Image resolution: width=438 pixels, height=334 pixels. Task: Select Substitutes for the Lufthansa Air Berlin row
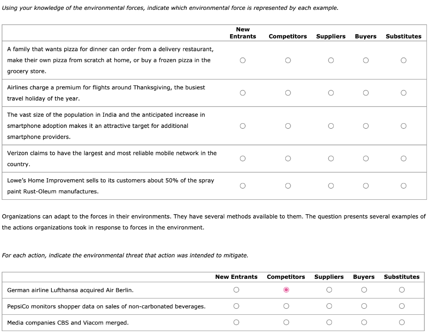coord(401,290)
